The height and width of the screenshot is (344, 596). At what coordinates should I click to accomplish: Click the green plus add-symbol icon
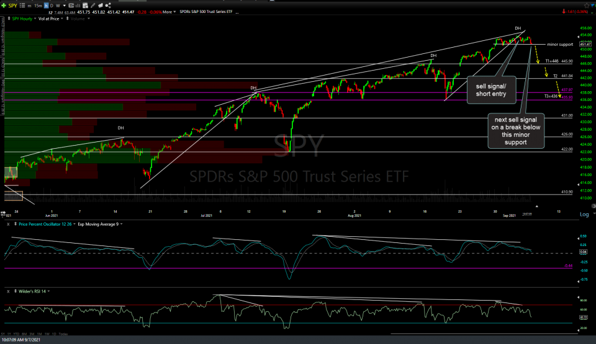(4, 6)
